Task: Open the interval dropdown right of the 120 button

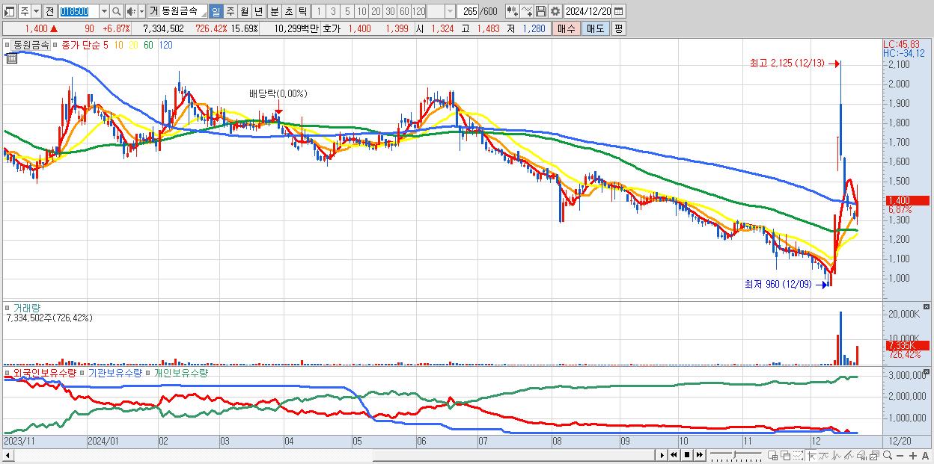Action: point(450,11)
